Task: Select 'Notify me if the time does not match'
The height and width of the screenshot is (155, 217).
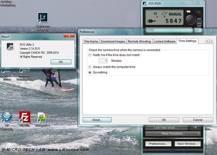Action: point(89,55)
